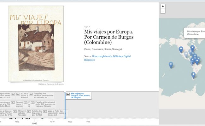Screen dimensions: 205x126
Task: Select the map pin in southern South America
Action: point(193,75)
